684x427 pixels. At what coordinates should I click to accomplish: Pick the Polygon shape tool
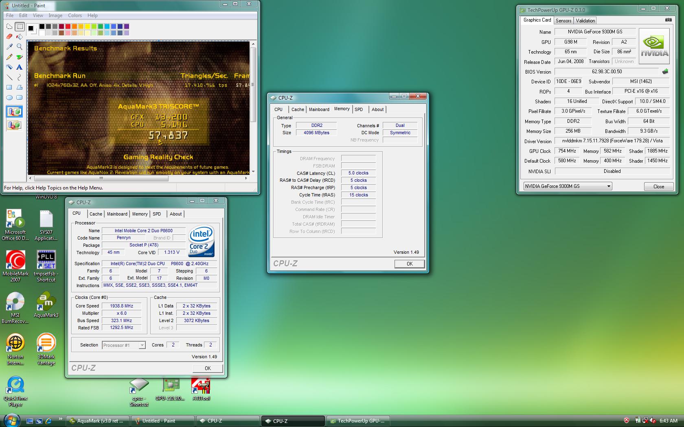pyautogui.click(x=19, y=87)
